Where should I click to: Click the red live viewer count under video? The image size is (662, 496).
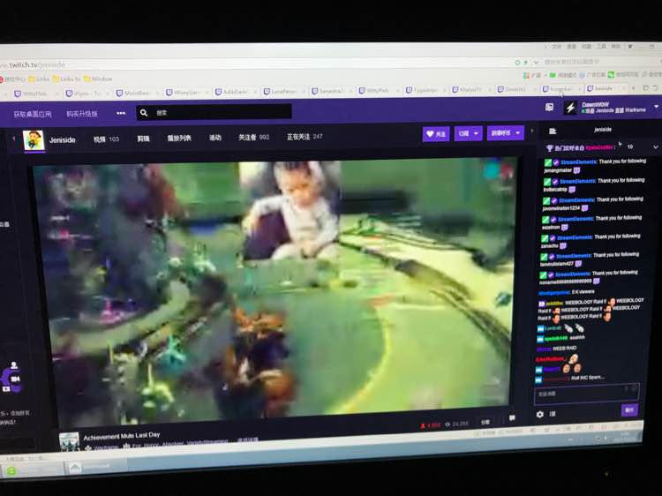(x=430, y=425)
